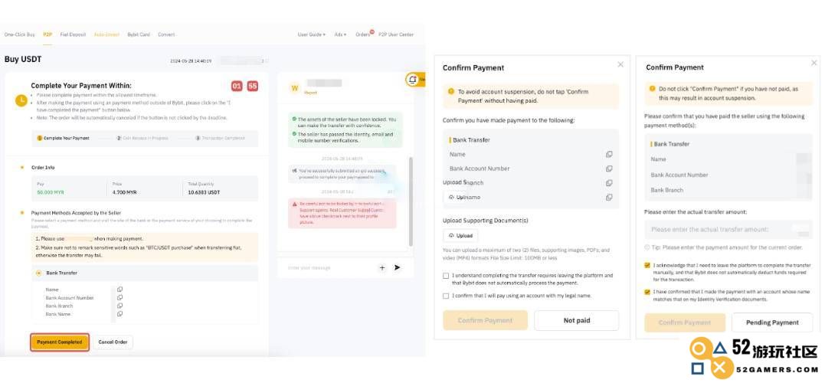Click Cancel Order button

pyautogui.click(x=113, y=342)
